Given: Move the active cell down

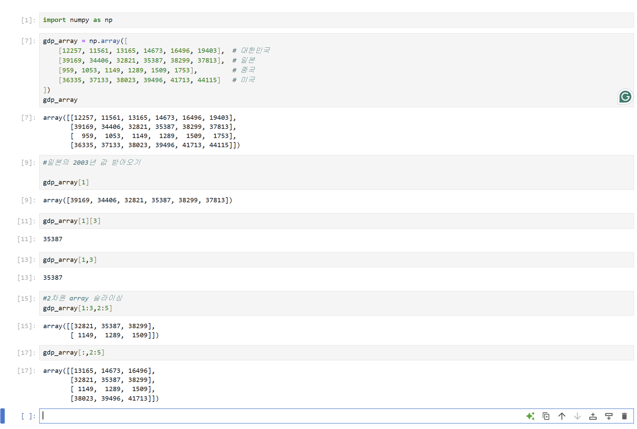Looking at the screenshot, I should [x=577, y=416].
